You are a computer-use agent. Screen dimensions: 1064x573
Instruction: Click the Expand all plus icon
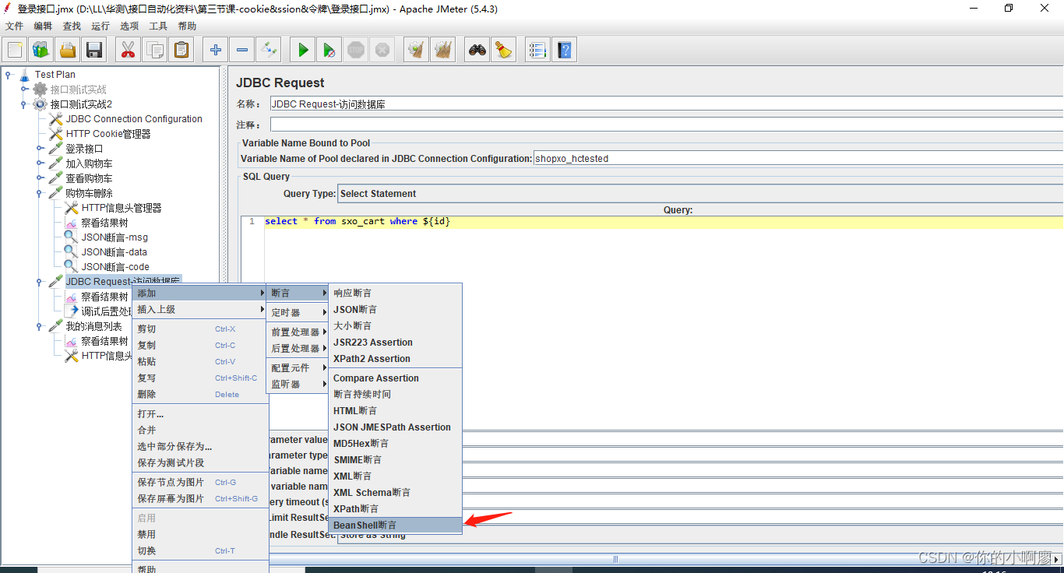click(216, 50)
